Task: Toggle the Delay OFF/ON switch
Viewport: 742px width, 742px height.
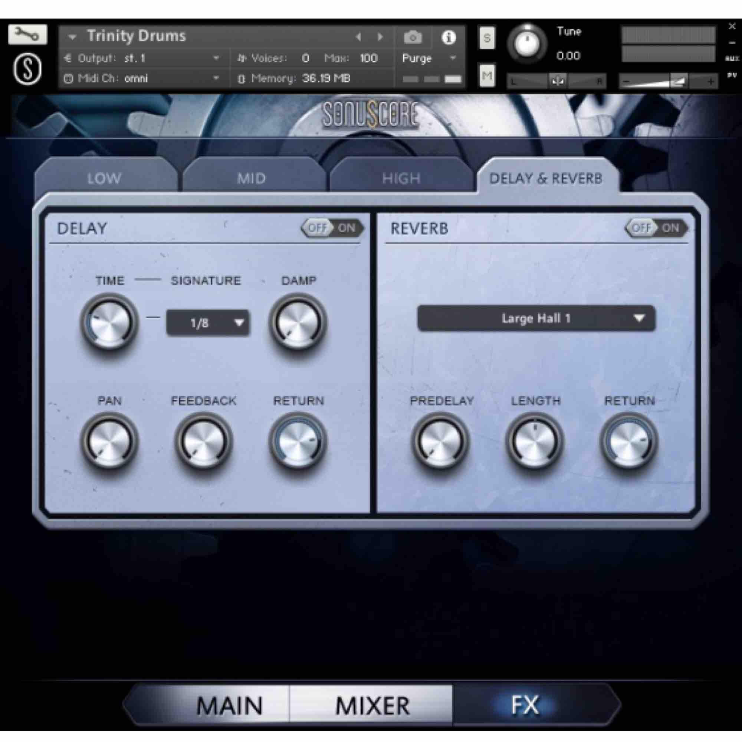Action: pos(332,228)
